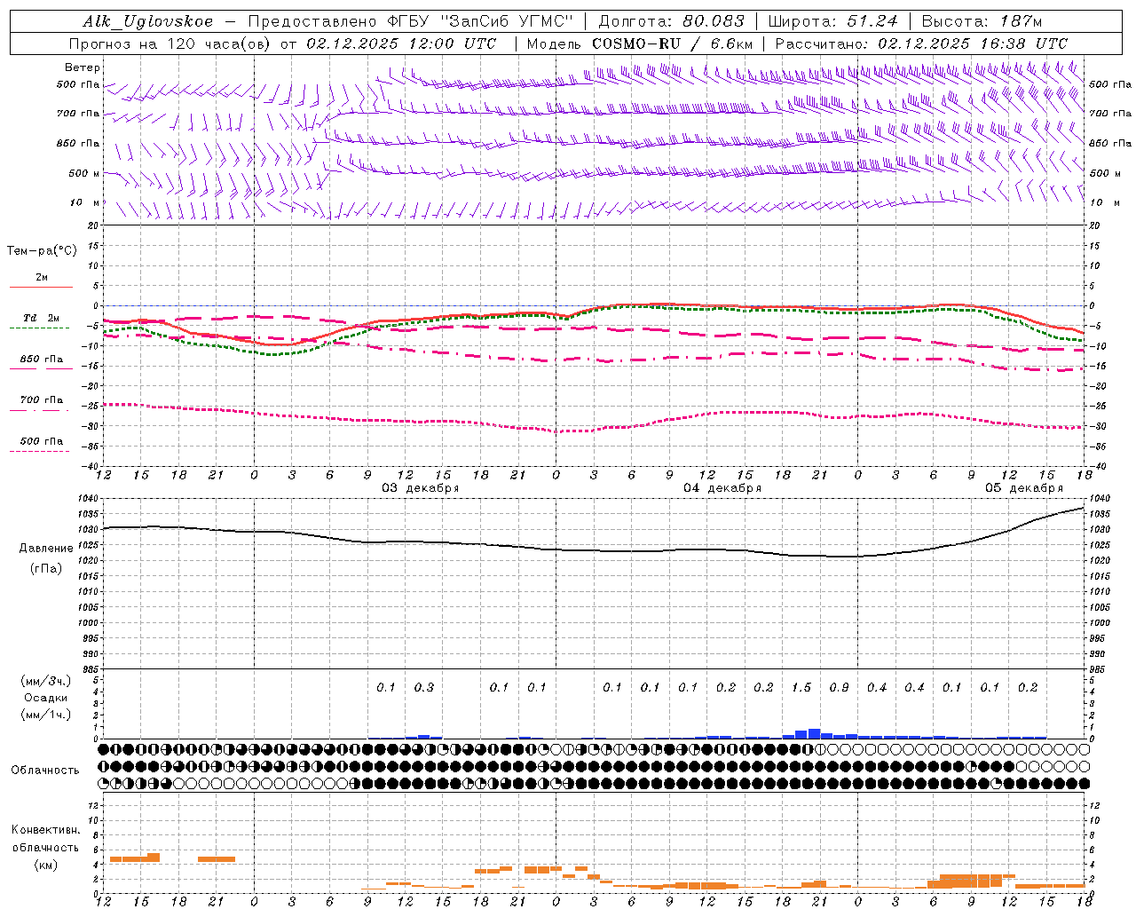This screenshot has height=909, width=1136.
Task: Click the 'Осадки' precipitation label
Action: click(46, 698)
